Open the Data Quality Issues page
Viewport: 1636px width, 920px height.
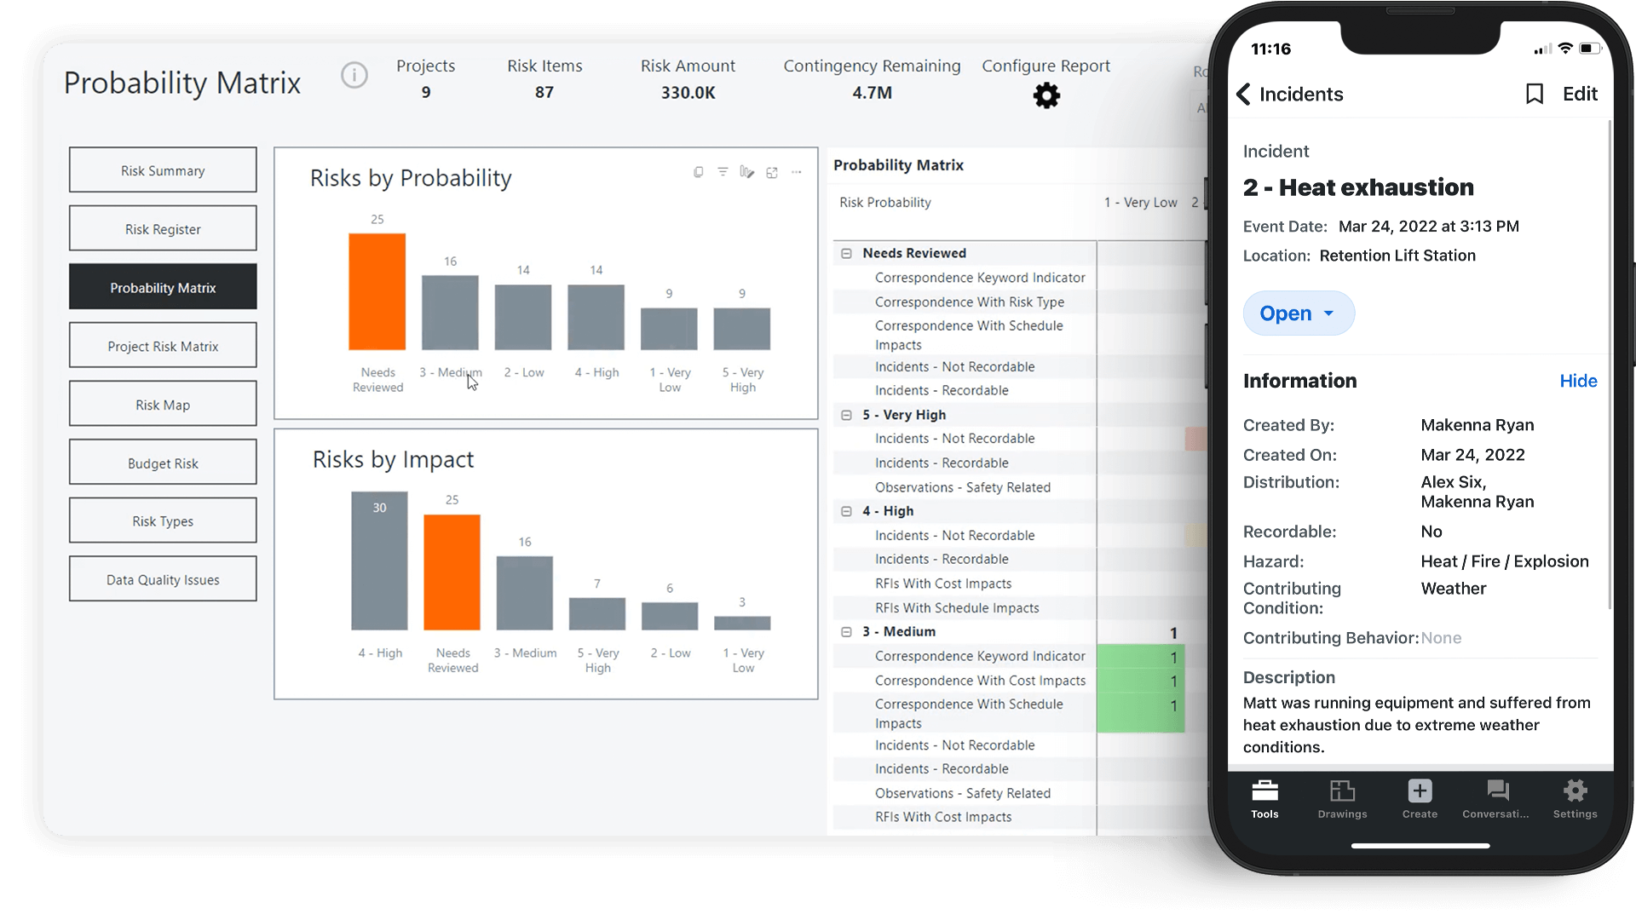coord(163,579)
